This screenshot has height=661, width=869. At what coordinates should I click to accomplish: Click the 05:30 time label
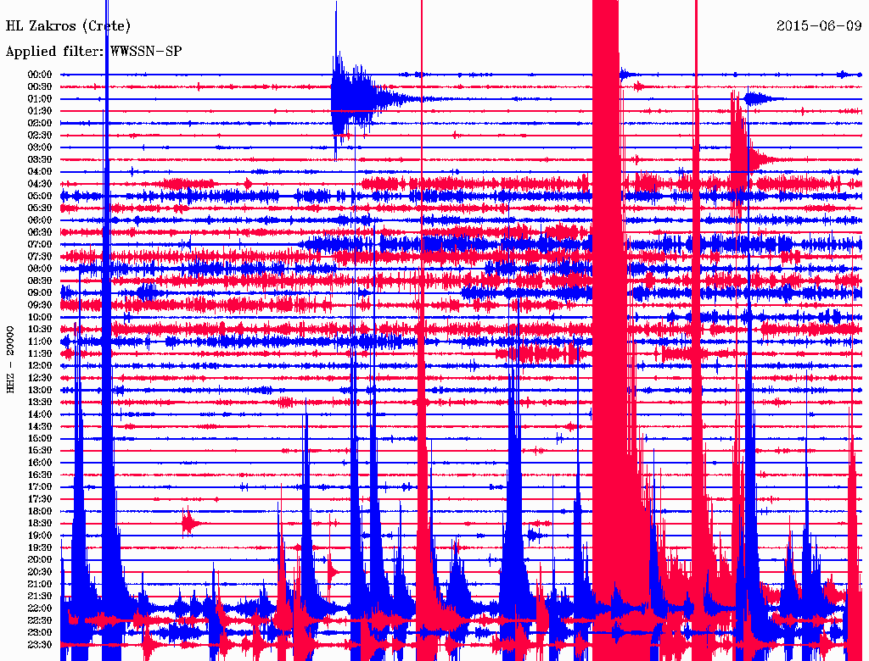40,208
